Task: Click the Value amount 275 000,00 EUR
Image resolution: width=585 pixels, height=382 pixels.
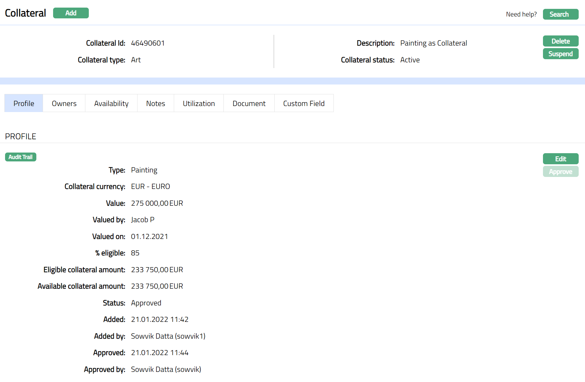Action: (x=157, y=203)
